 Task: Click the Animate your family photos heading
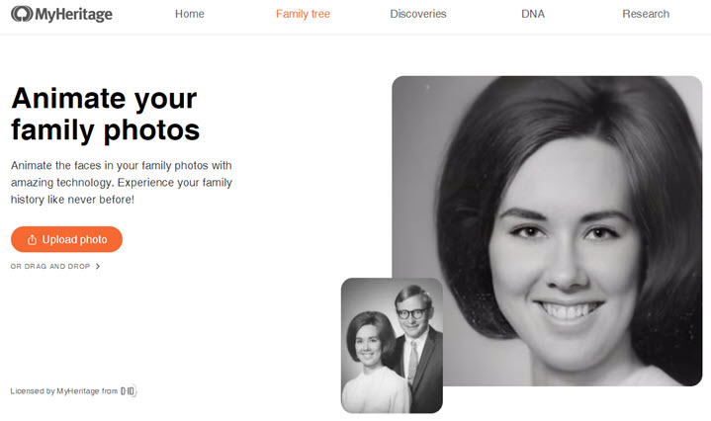[x=104, y=114]
